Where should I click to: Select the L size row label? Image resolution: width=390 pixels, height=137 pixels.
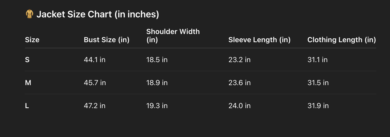tap(27, 106)
